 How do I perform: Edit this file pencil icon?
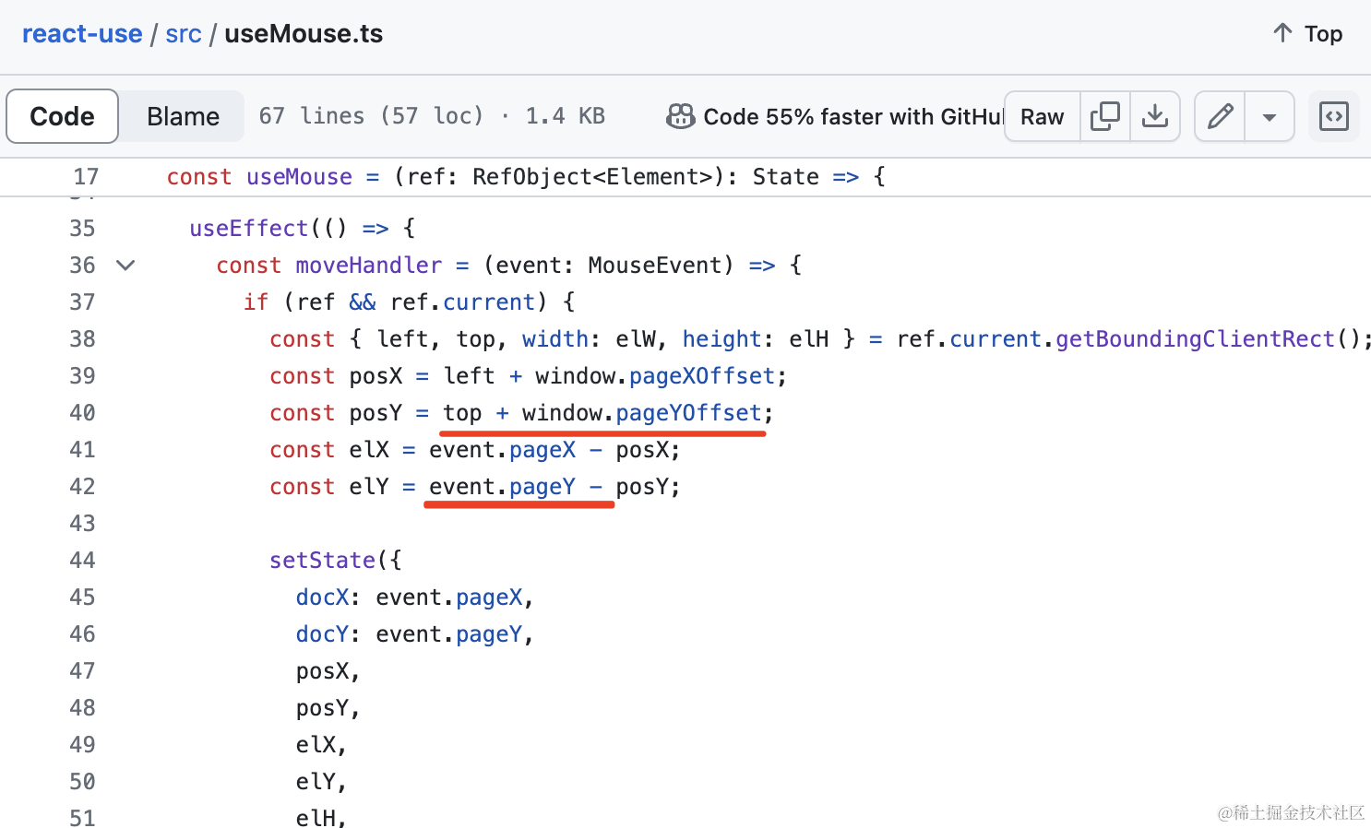tap(1220, 116)
